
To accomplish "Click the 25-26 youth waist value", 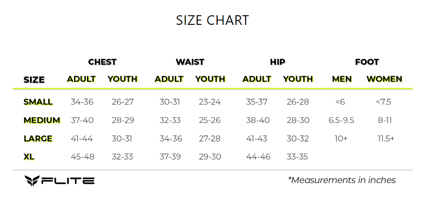I will [x=210, y=120].
